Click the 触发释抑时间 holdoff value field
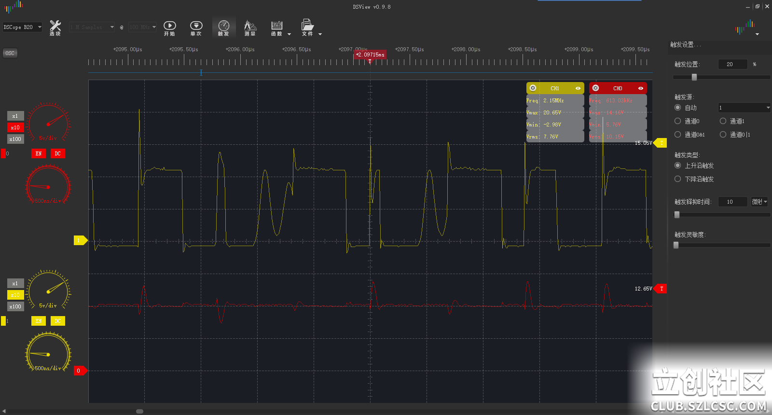 tap(733, 202)
